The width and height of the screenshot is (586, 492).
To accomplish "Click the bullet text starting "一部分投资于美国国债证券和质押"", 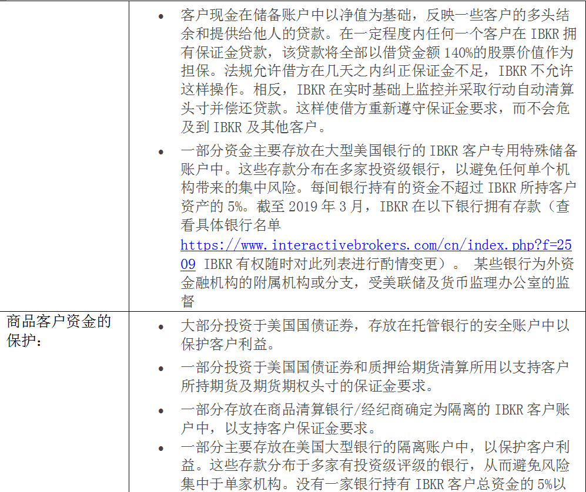I will 374,377.
